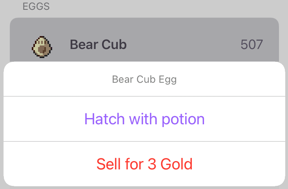Tap the Bear Cub quantity number 507
The height and width of the screenshot is (189, 288).
pos(252,45)
